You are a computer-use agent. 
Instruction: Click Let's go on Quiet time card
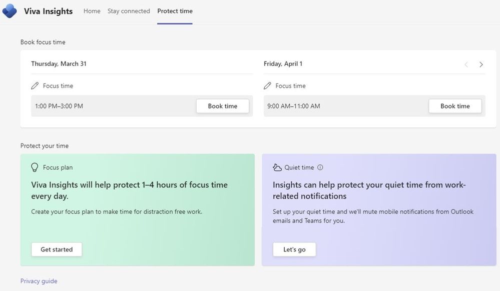click(x=294, y=249)
